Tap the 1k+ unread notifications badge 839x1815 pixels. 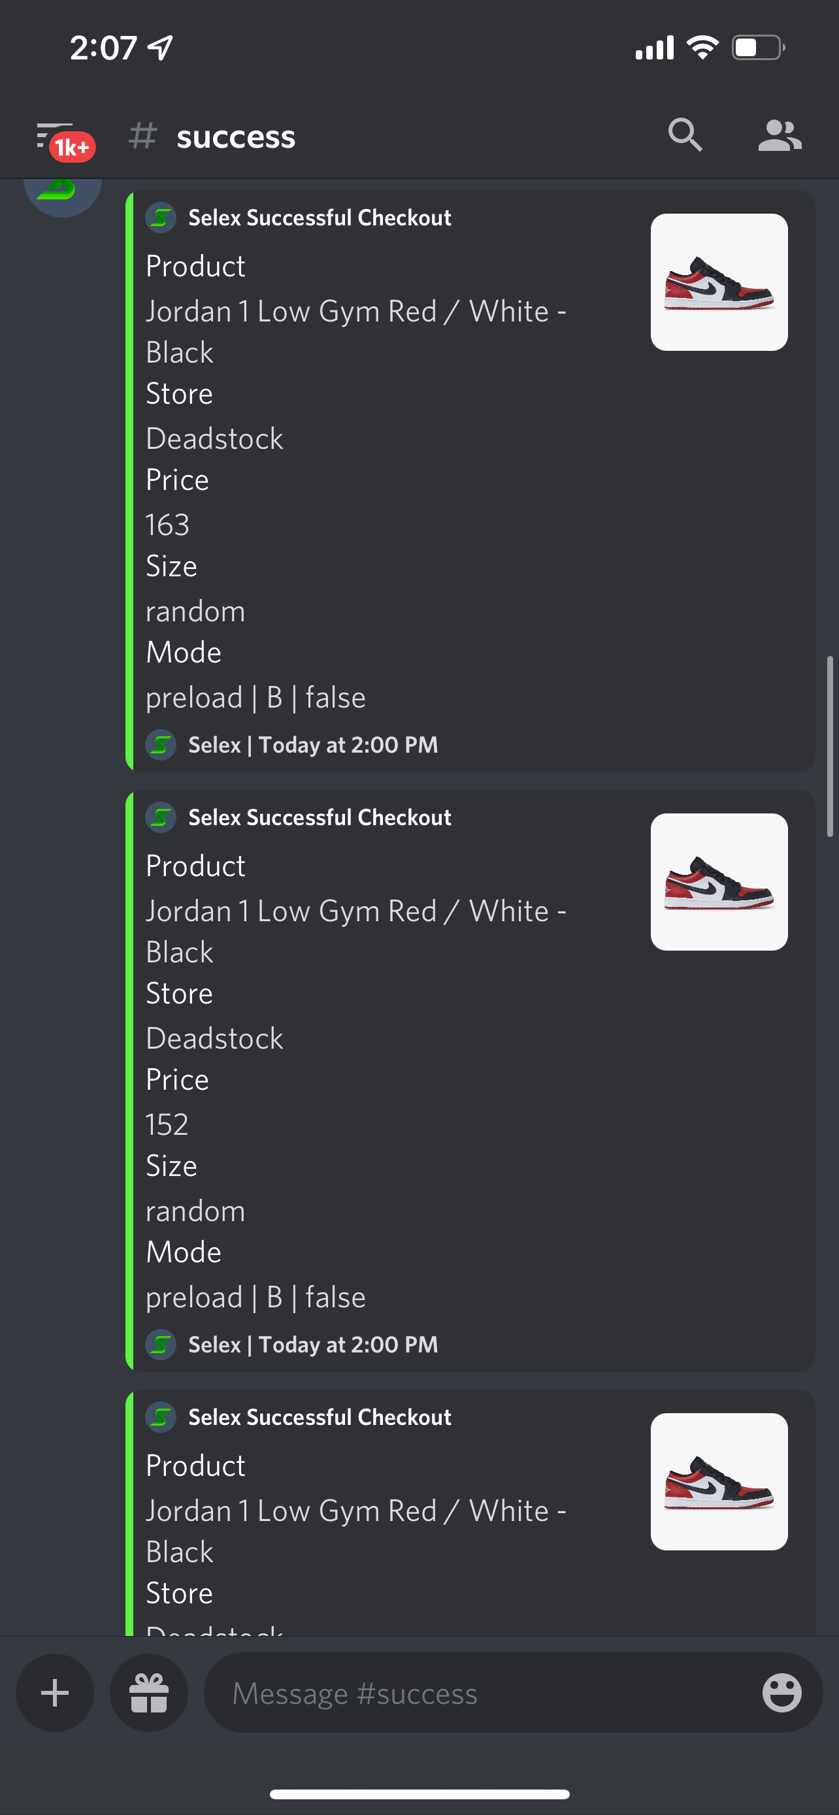point(72,146)
